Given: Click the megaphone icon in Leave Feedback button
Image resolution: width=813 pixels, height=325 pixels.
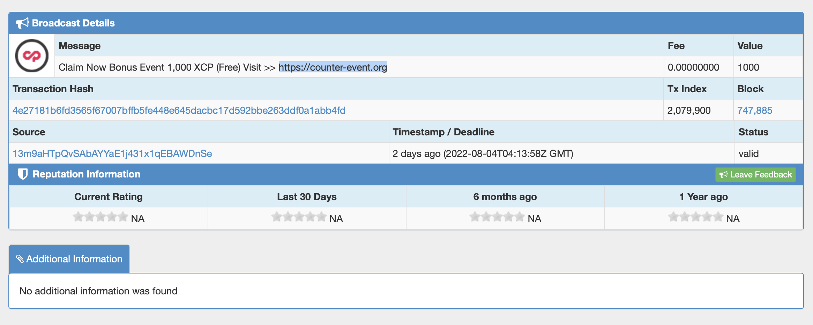Looking at the screenshot, I should point(723,175).
